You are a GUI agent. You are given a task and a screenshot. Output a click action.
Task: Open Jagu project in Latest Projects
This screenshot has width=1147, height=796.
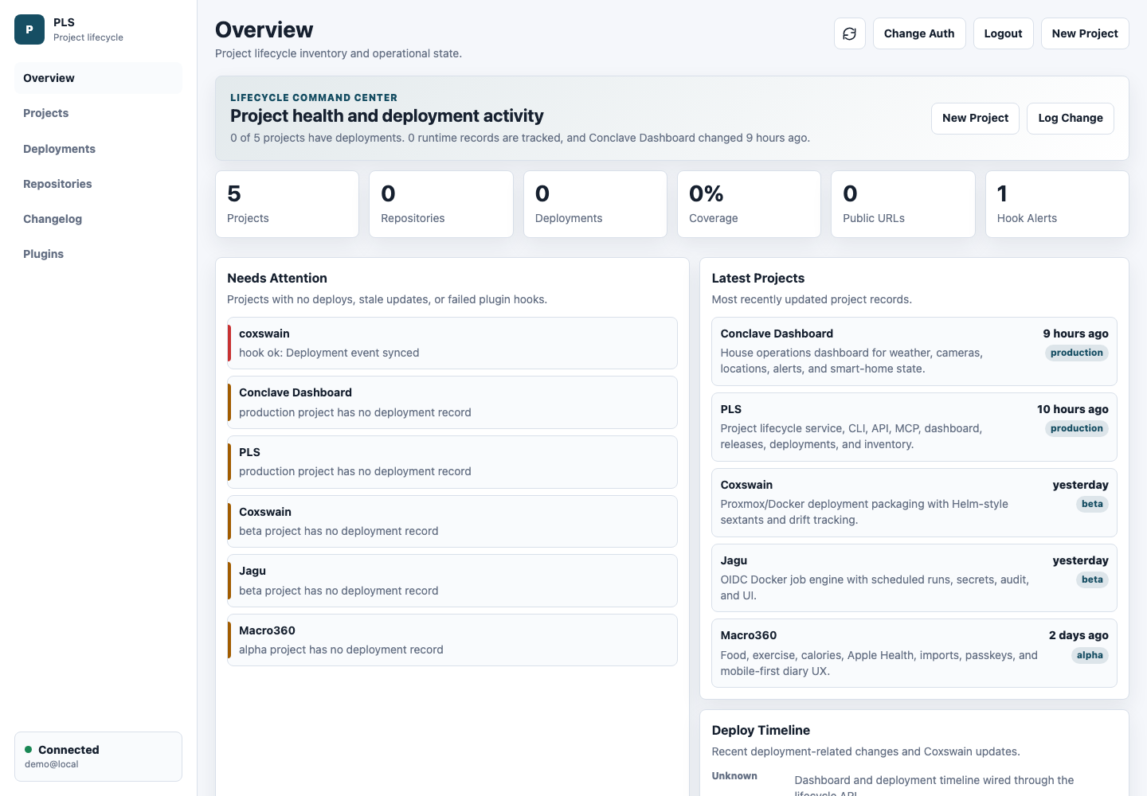(914, 578)
